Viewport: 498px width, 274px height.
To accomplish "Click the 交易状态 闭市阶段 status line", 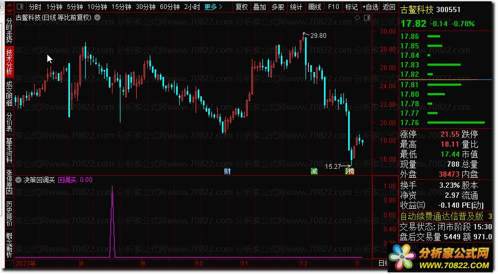I will (445, 227).
